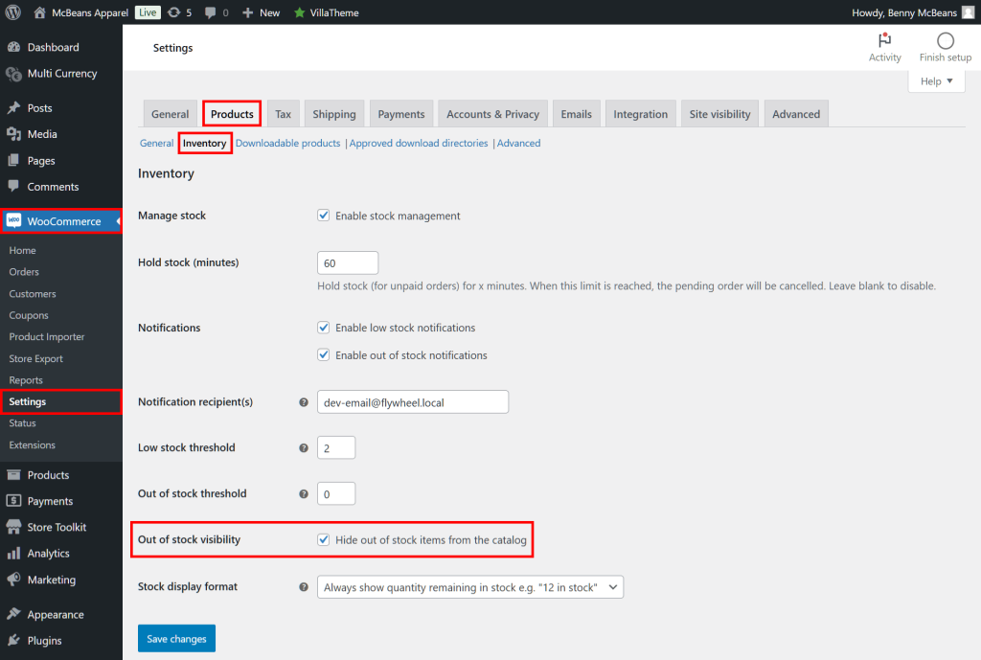Open the WordPress home logo menu

point(38,12)
